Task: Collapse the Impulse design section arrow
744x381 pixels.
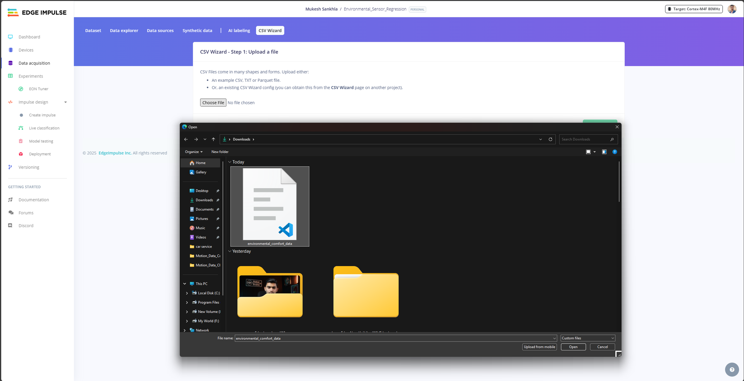Action: [x=65, y=102]
